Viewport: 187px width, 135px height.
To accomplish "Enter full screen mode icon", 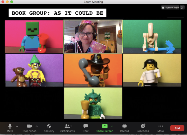I will tap(183, 7).
